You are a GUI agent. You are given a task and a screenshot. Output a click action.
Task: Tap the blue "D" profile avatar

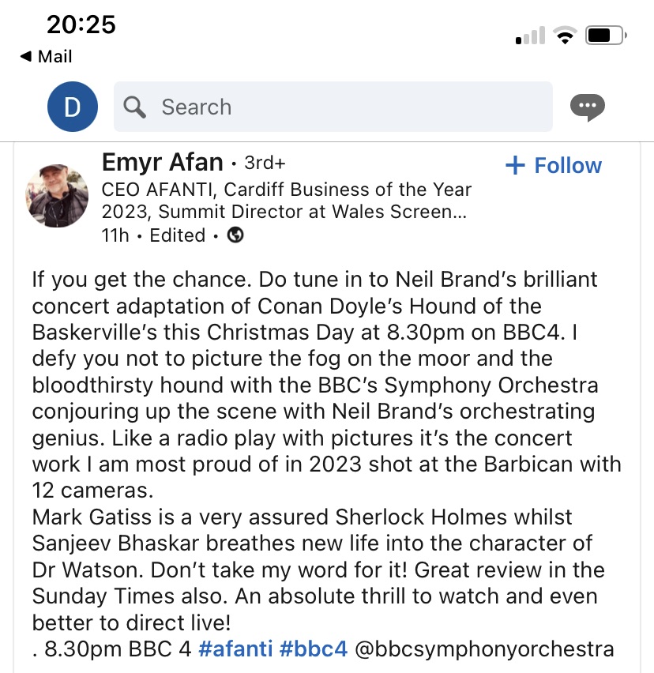click(73, 107)
